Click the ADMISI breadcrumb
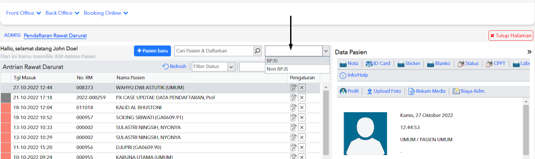 [x=12, y=35]
